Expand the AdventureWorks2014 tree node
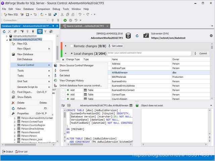 pos(7,36)
